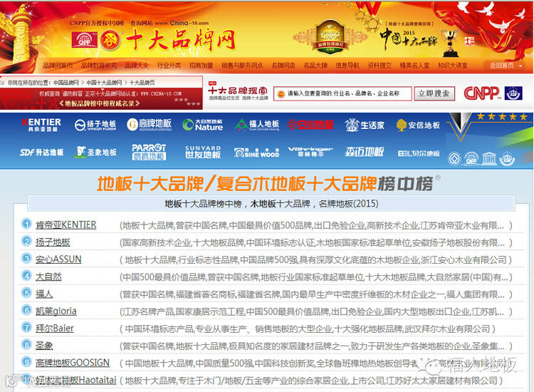The height and width of the screenshot is (392, 534).
Task: Click the red CNPP square badge in the header
Action: [85, 40]
